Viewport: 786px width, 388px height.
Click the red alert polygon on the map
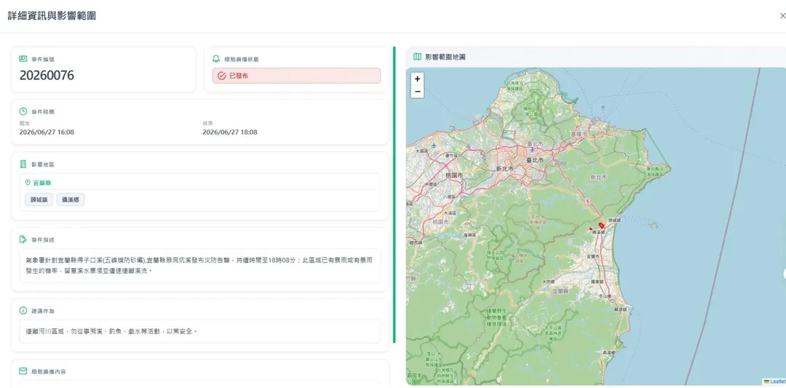tap(602, 225)
